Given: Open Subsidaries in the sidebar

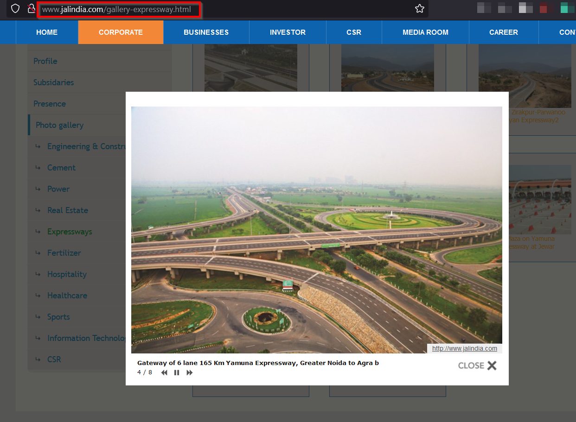Looking at the screenshot, I should click(53, 82).
